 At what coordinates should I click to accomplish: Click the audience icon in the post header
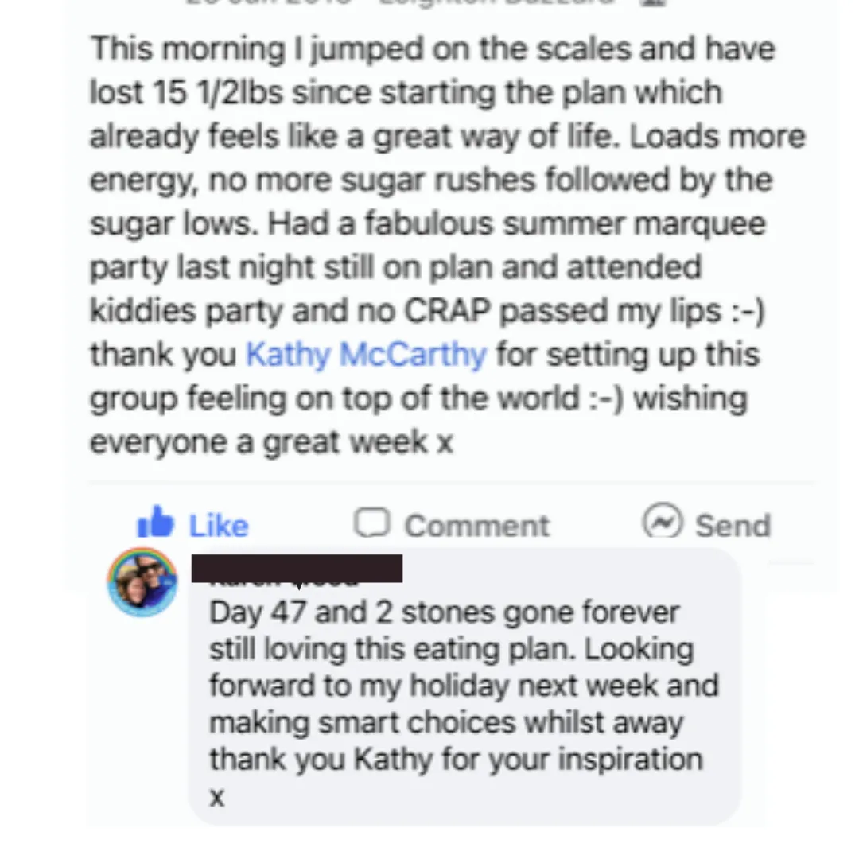[655, 2]
